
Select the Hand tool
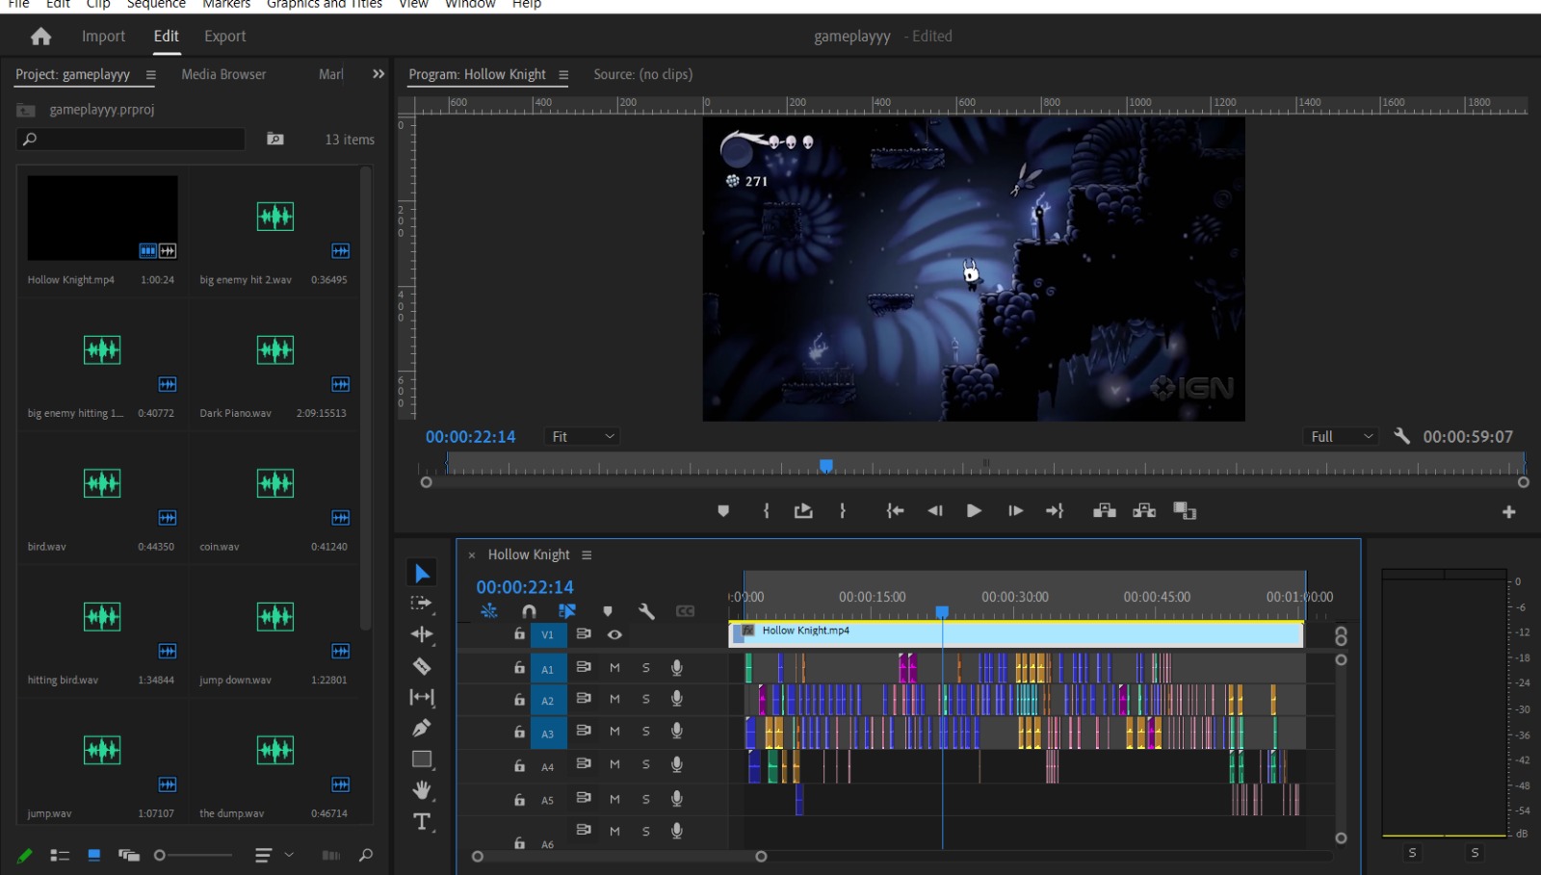point(421,790)
